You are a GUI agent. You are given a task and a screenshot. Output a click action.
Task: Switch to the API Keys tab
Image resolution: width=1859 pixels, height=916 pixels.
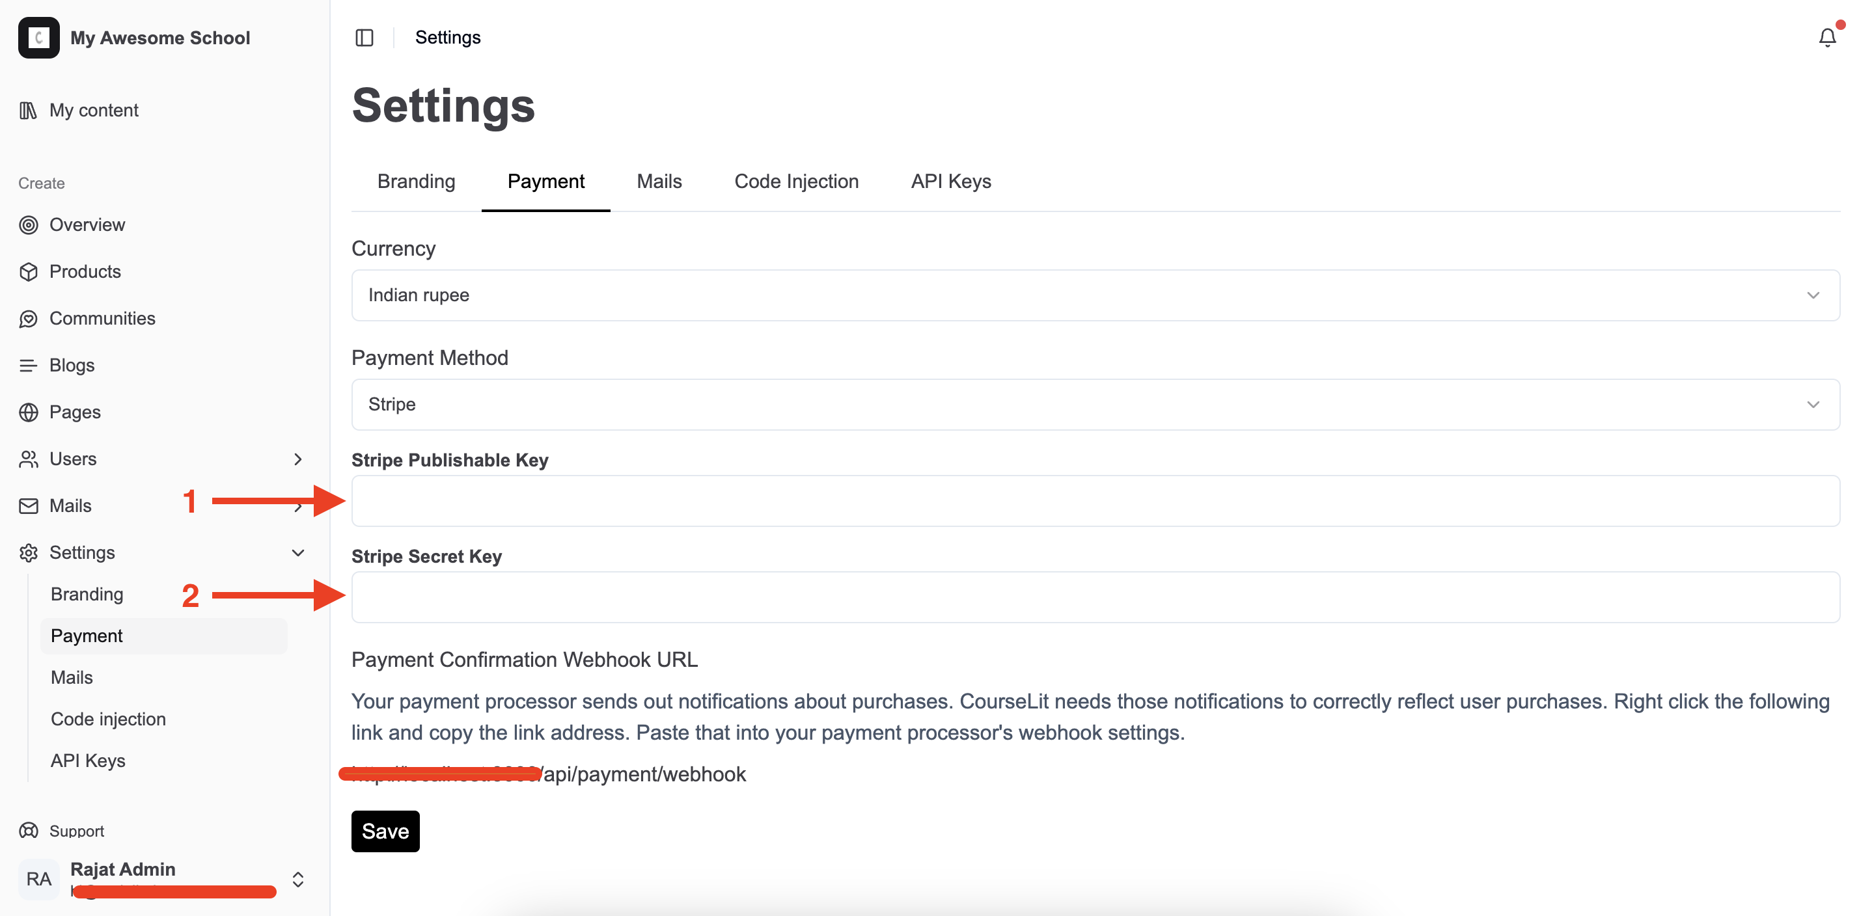coord(950,181)
